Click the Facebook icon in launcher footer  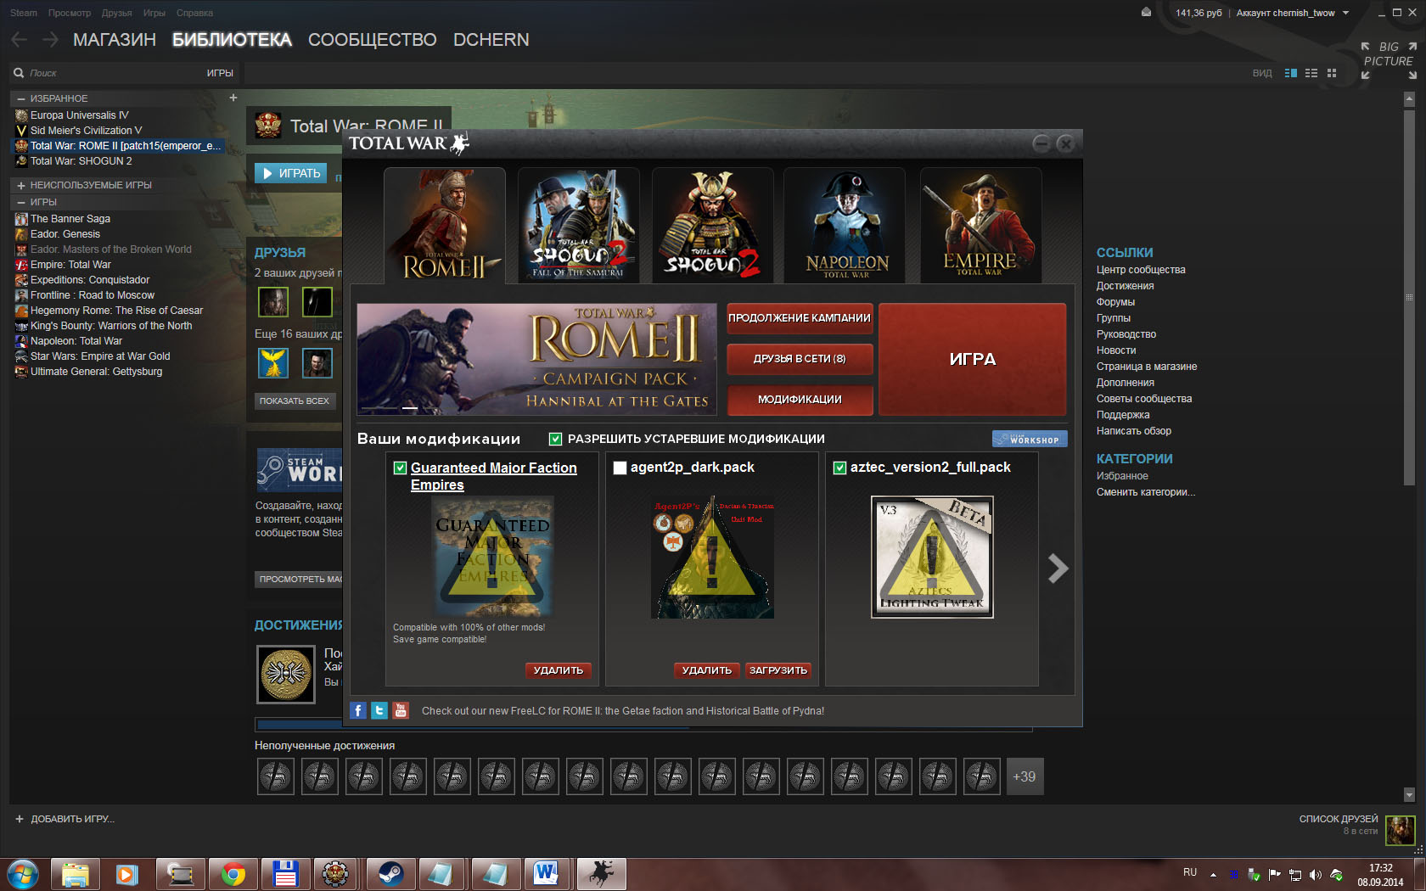coord(358,710)
